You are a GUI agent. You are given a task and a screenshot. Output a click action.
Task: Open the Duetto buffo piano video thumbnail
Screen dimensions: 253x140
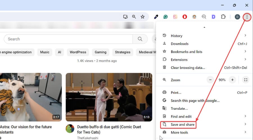[109, 97]
